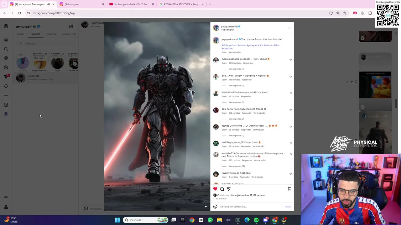Open the Explore compass icon
The image size is (401, 225).
pos(6,58)
